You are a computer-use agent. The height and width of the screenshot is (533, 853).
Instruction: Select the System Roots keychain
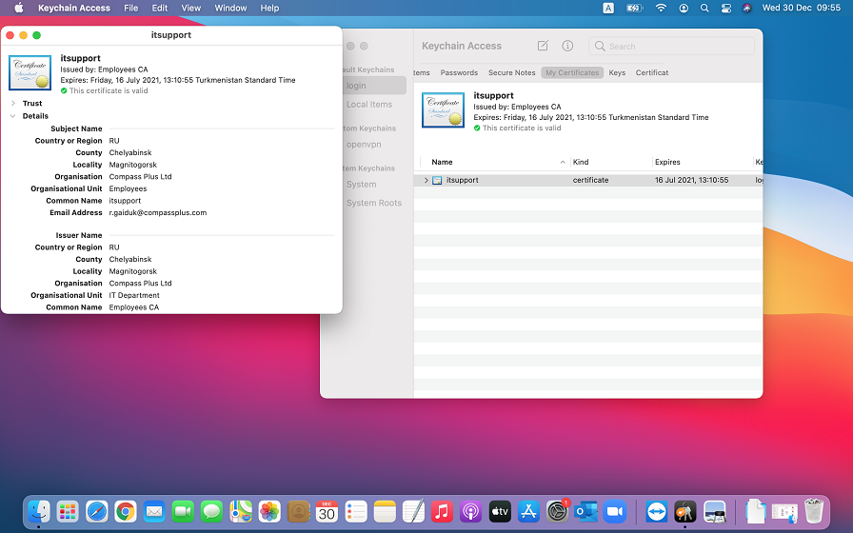coord(373,203)
